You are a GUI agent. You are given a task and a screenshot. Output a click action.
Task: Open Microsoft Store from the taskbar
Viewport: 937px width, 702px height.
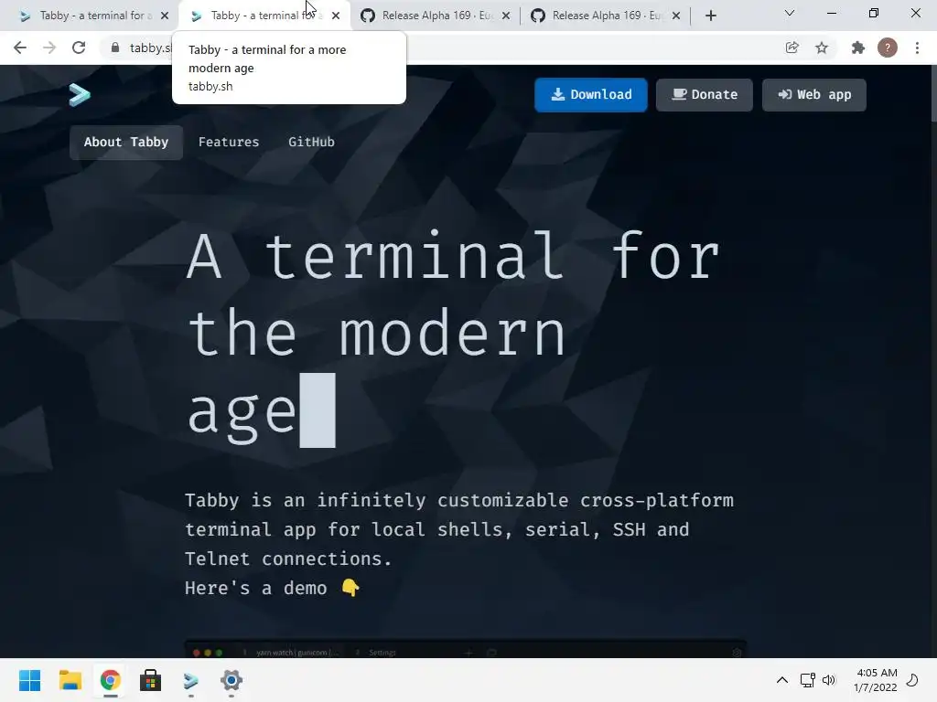pos(151,680)
